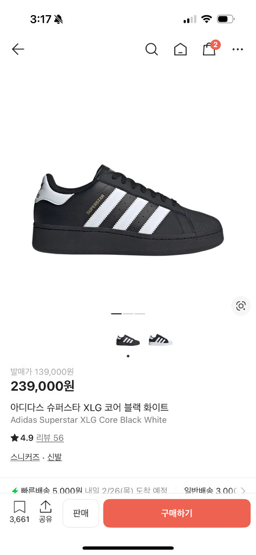Open shopping bag with 2 badge
256x555 pixels.
(x=211, y=48)
